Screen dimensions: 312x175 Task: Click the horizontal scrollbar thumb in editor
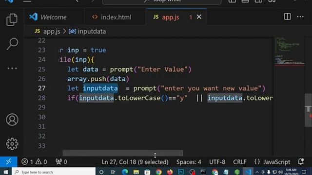point(123,153)
